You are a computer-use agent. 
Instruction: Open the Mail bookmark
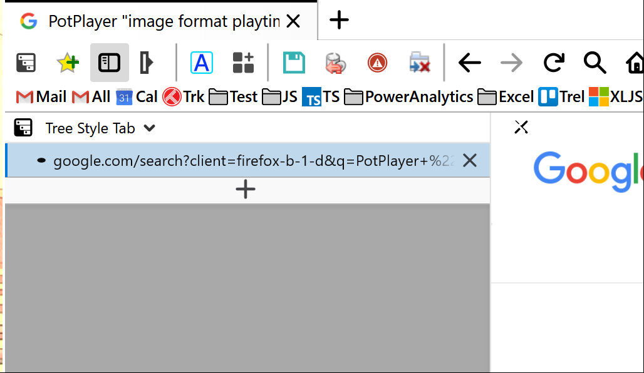pos(41,97)
